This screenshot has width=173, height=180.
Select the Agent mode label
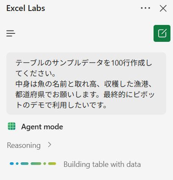[42, 127]
